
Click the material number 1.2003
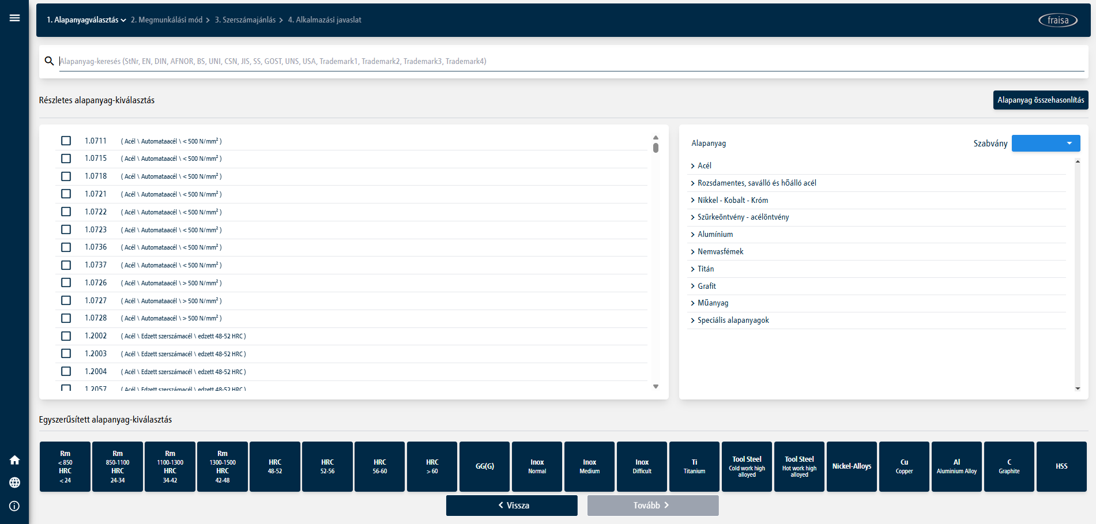click(x=96, y=353)
